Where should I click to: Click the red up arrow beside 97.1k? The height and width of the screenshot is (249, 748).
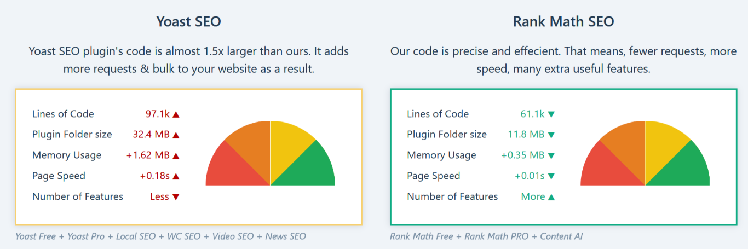(176, 114)
